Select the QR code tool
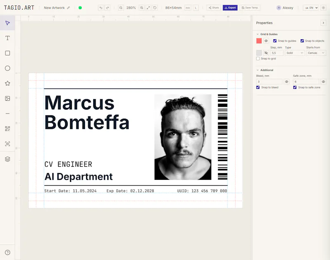 (x=7, y=129)
